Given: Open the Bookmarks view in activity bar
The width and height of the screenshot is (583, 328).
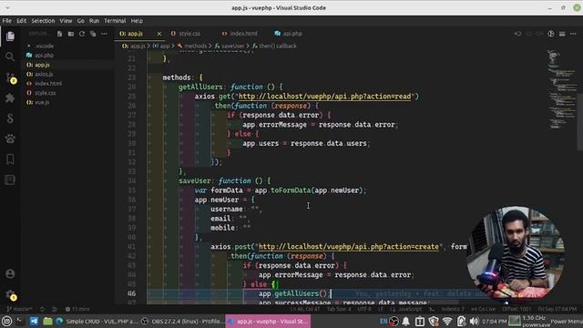Looking at the screenshot, I should click(x=10, y=159).
